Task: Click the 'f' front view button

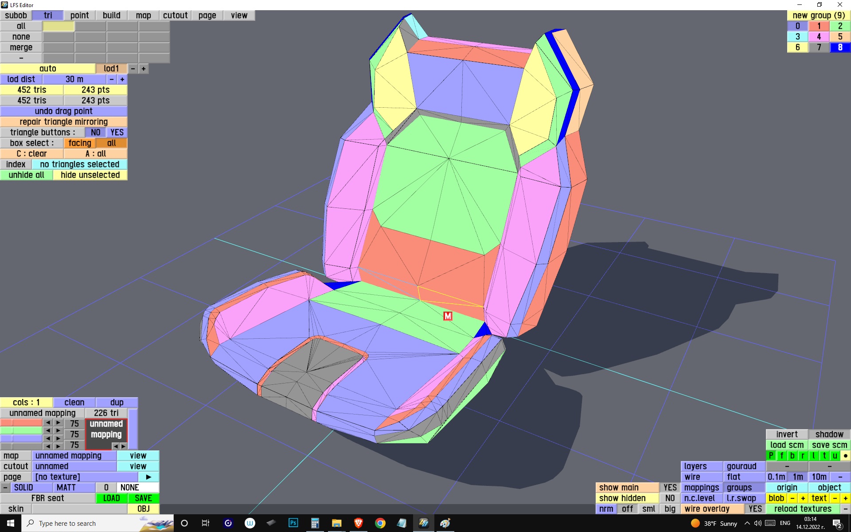Action: [782, 456]
